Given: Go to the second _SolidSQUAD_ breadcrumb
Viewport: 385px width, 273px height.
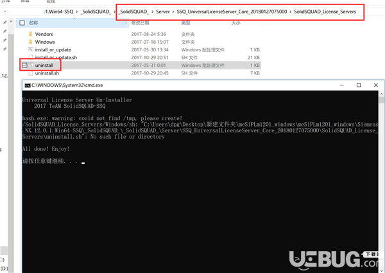Looking at the screenshot, I should pyautogui.click(x=133, y=12).
